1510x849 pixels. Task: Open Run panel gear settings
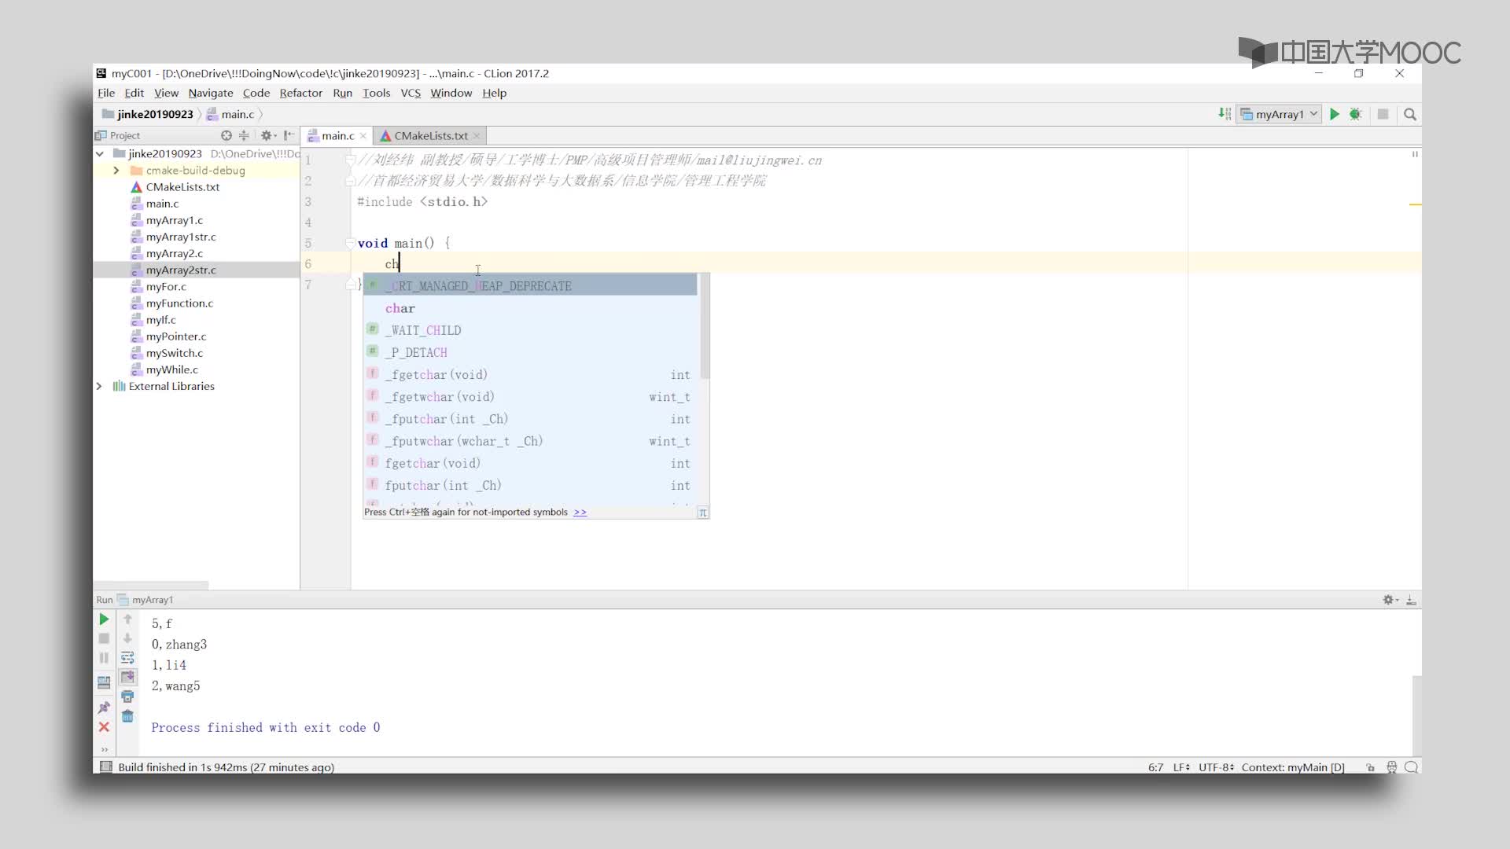click(1390, 600)
